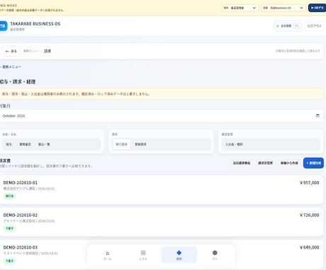
Task: Open the round profile icon in bottom nav
Action: tap(215, 253)
